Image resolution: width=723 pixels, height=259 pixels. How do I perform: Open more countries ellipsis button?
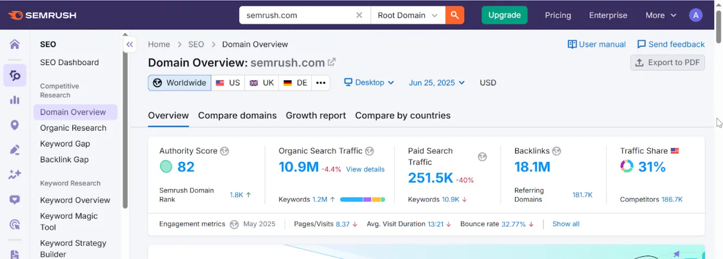(321, 83)
